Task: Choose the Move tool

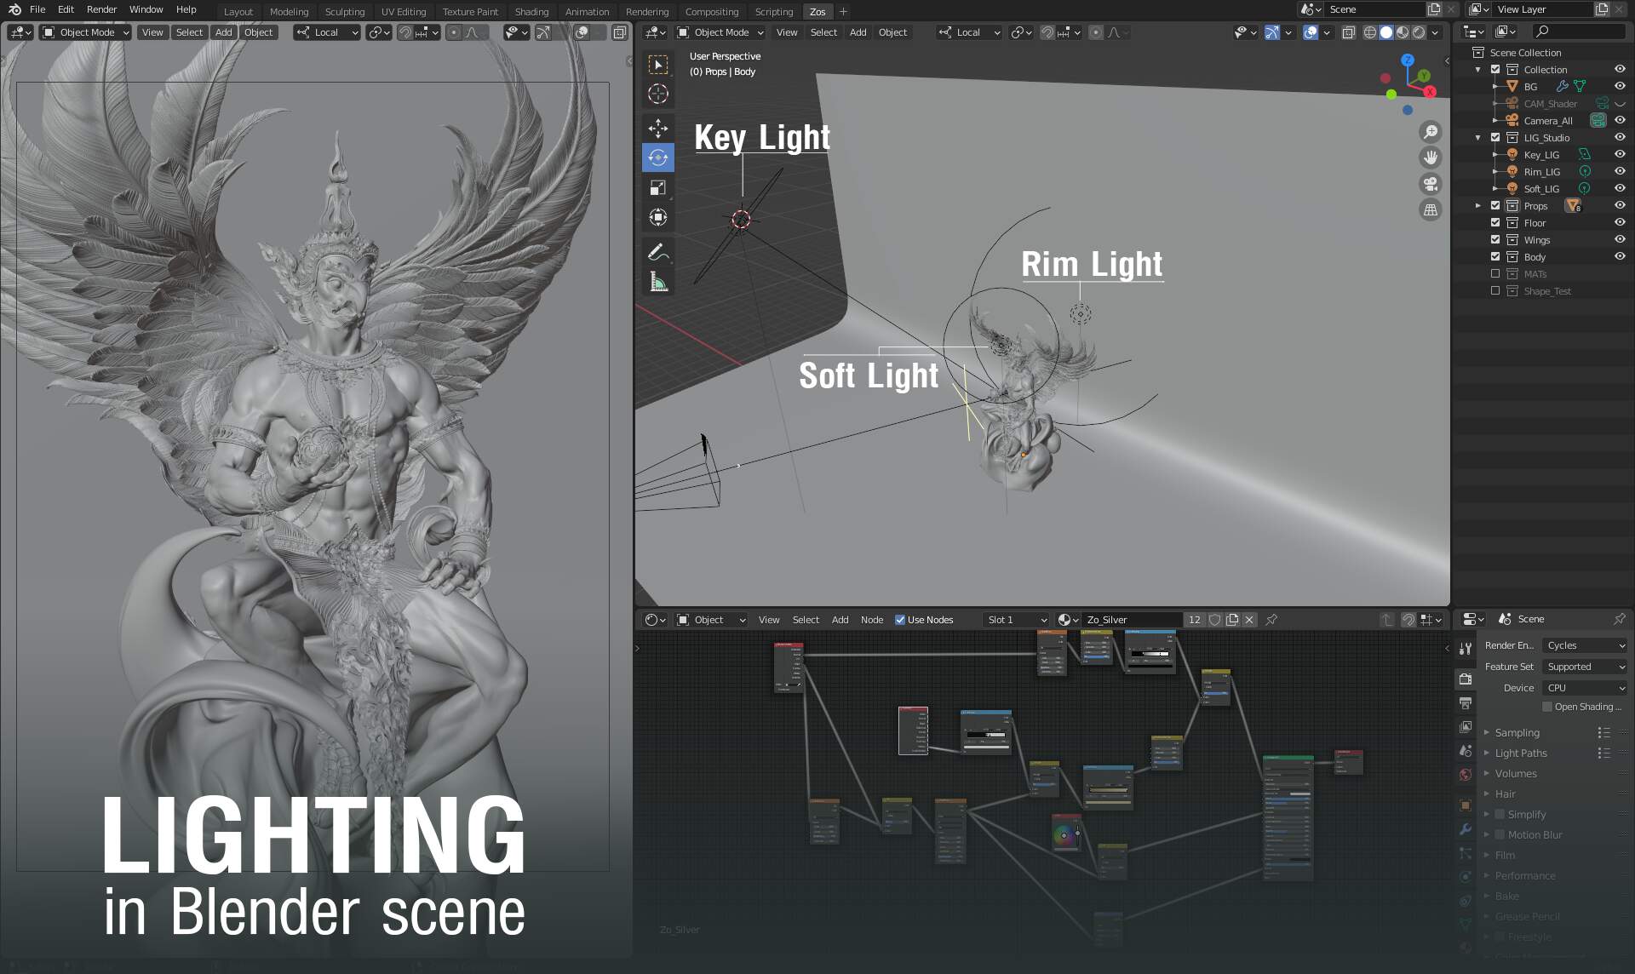Action: pos(657,129)
